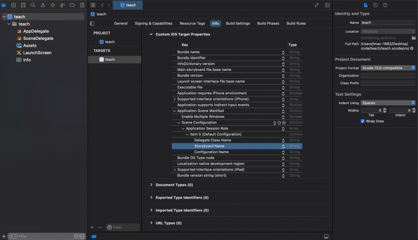The image size is (418, 240).
Task: Collapse Application Scene Manifest row
Action: (x=174, y=111)
